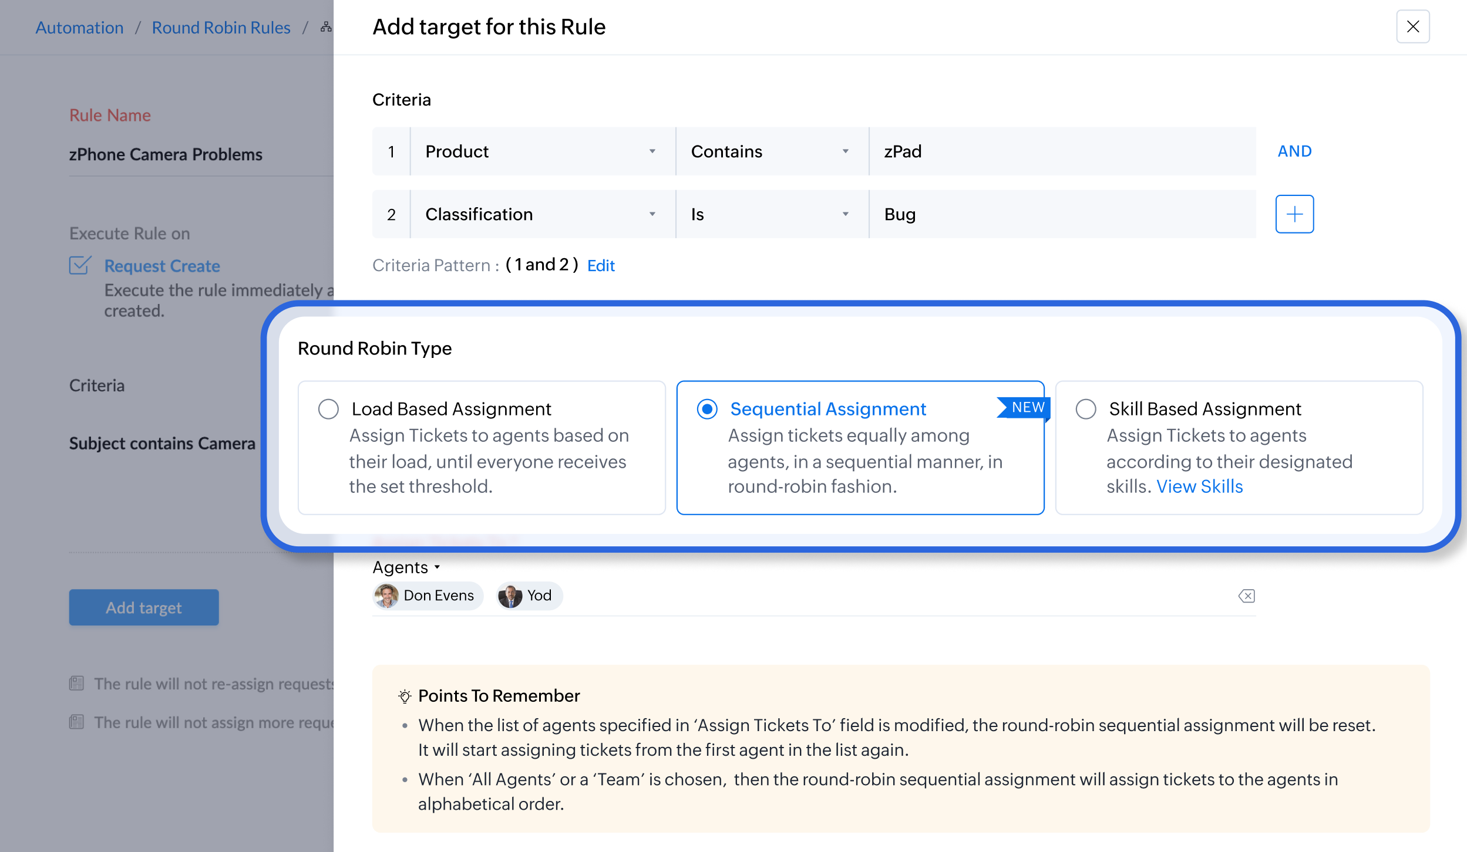Select Load Based Assignment radio button
Viewport: 1467px width, 852px height.
coord(328,409)
